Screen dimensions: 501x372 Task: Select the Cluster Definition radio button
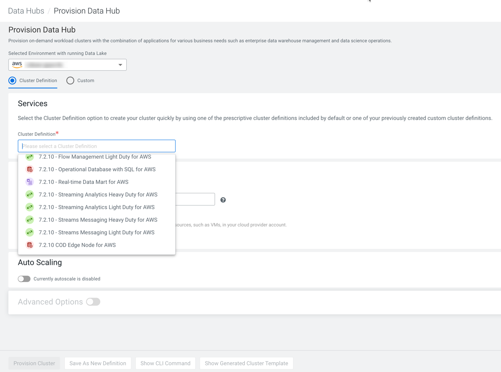tap(13, 80)
